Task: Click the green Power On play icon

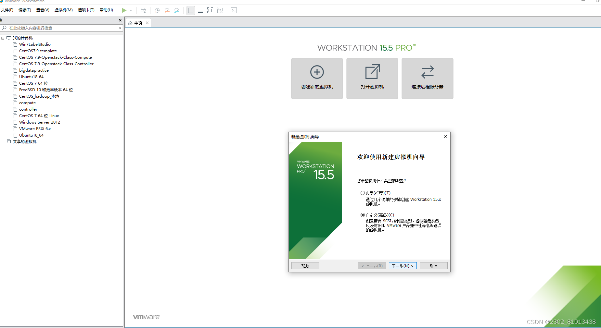Action: click(124, 10)
